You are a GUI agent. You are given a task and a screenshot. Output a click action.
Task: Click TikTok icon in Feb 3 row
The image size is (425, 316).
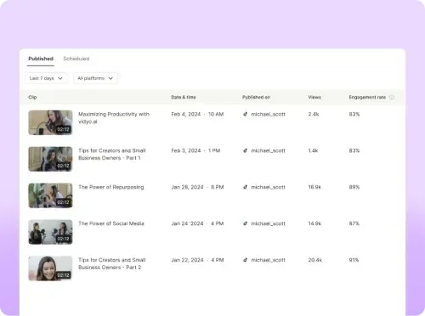tap(245, 150)
